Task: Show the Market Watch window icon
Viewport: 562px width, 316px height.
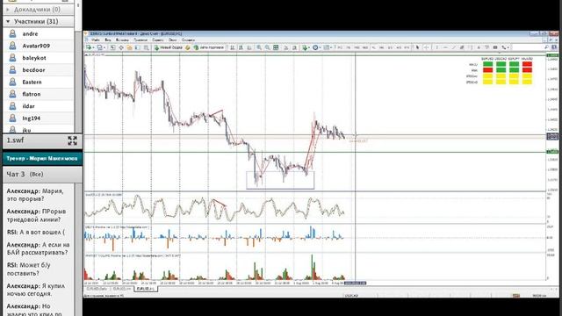Action: coord(112,47)
